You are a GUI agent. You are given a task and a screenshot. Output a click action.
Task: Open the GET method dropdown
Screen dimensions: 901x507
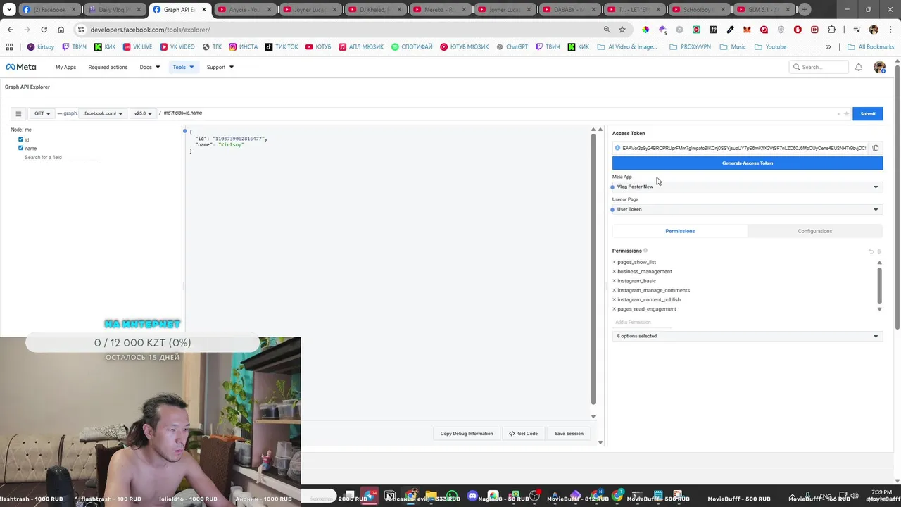click(42, 113)
